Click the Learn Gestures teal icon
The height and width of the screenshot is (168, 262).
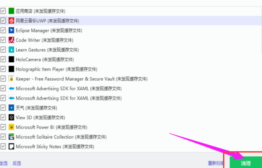tap(11, 50)
